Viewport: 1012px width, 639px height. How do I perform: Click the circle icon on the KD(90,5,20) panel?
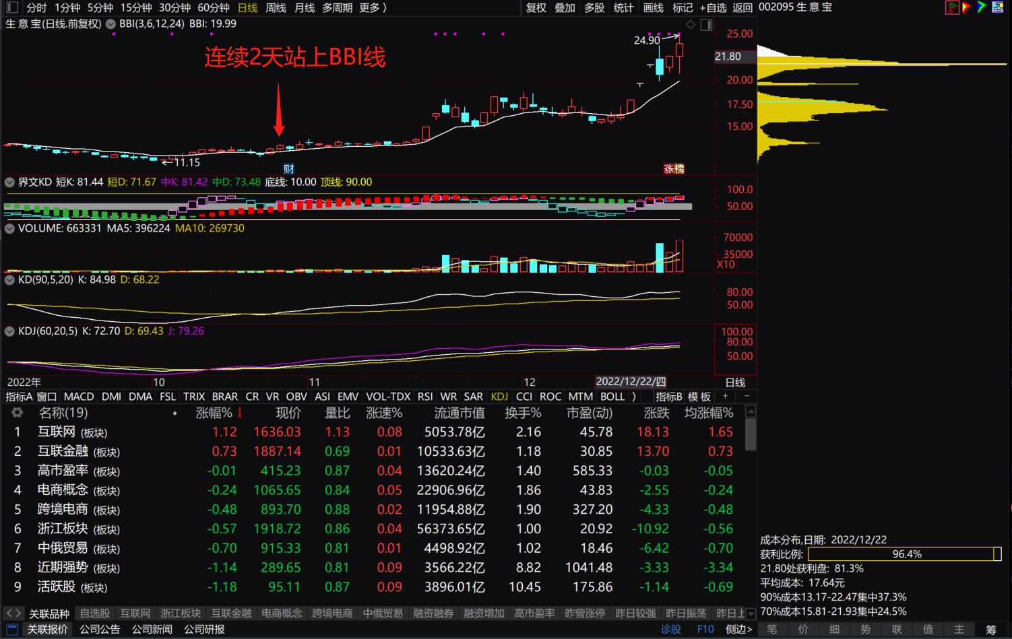point(9,280)
